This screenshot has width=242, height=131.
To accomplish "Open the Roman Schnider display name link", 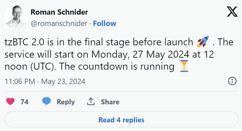I will [x=59, y=12].
